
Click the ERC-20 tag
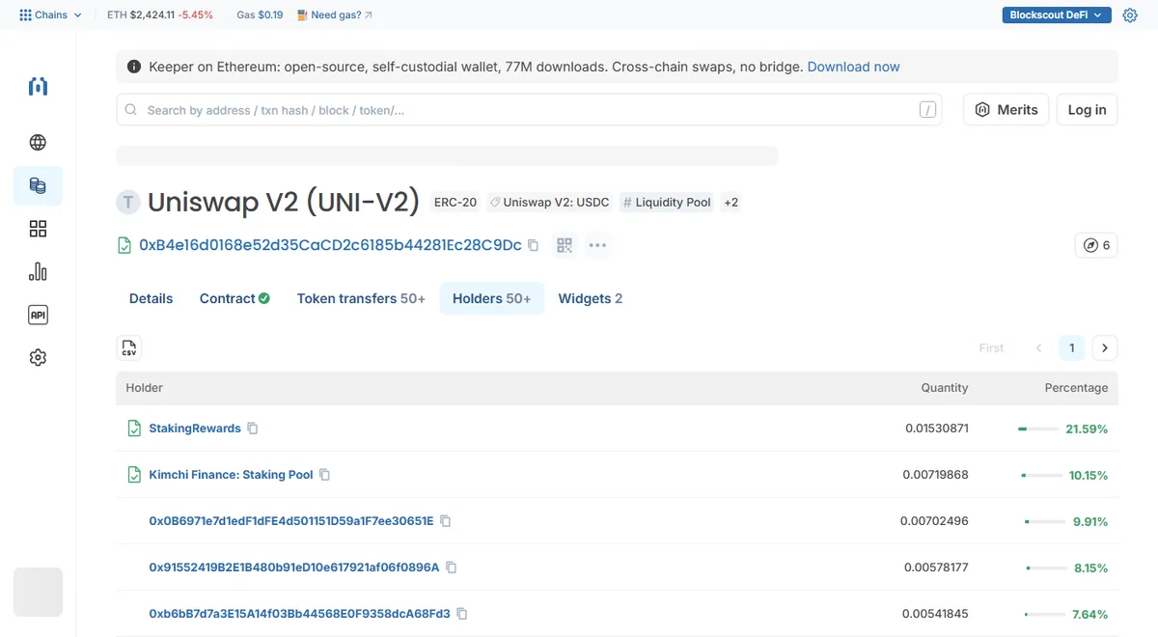(x=455, y=203)
